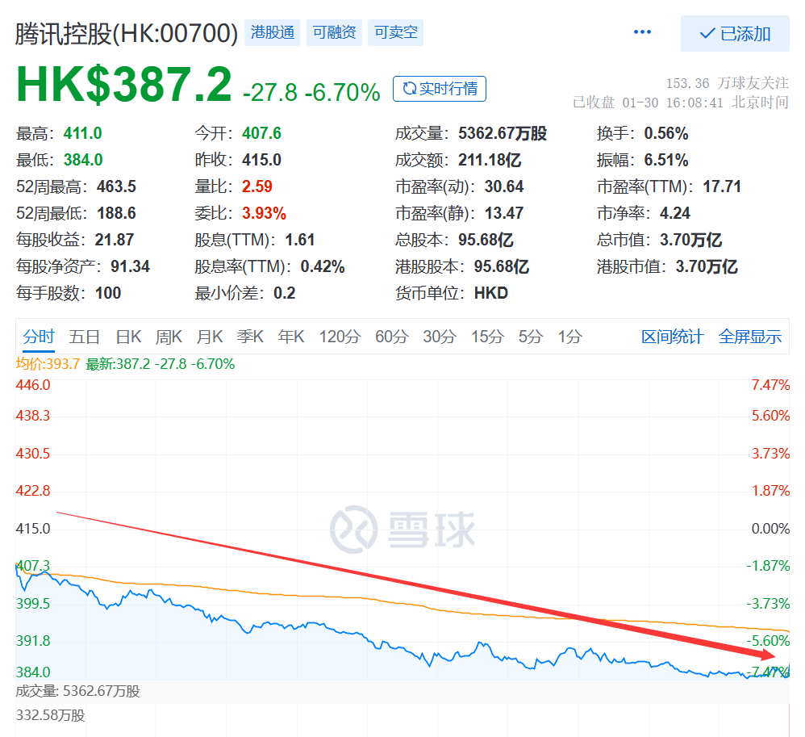Click the refresh icon in 实时行情 button
This screenshot has width=805, height=737.
[x=409, y=89]
